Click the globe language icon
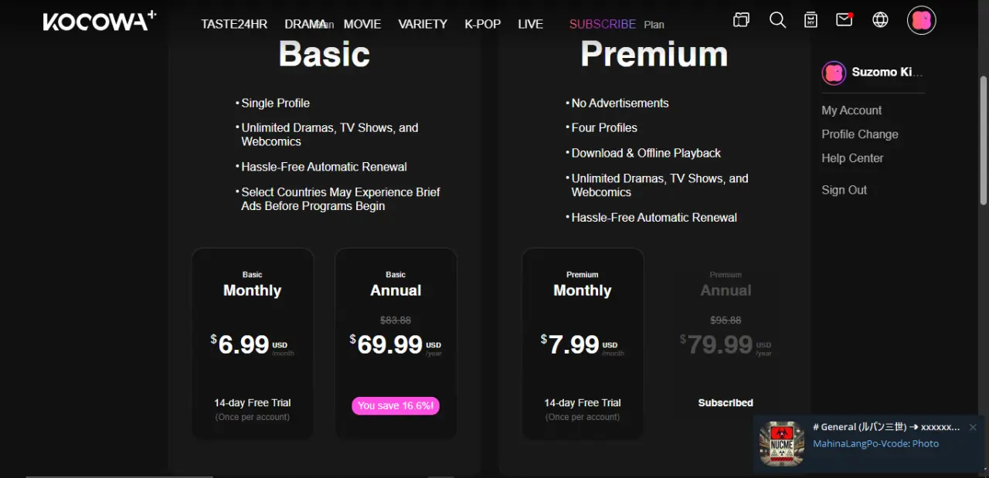Image resolution: width=989 pixels, height=478 pixels. coord(880,20)
